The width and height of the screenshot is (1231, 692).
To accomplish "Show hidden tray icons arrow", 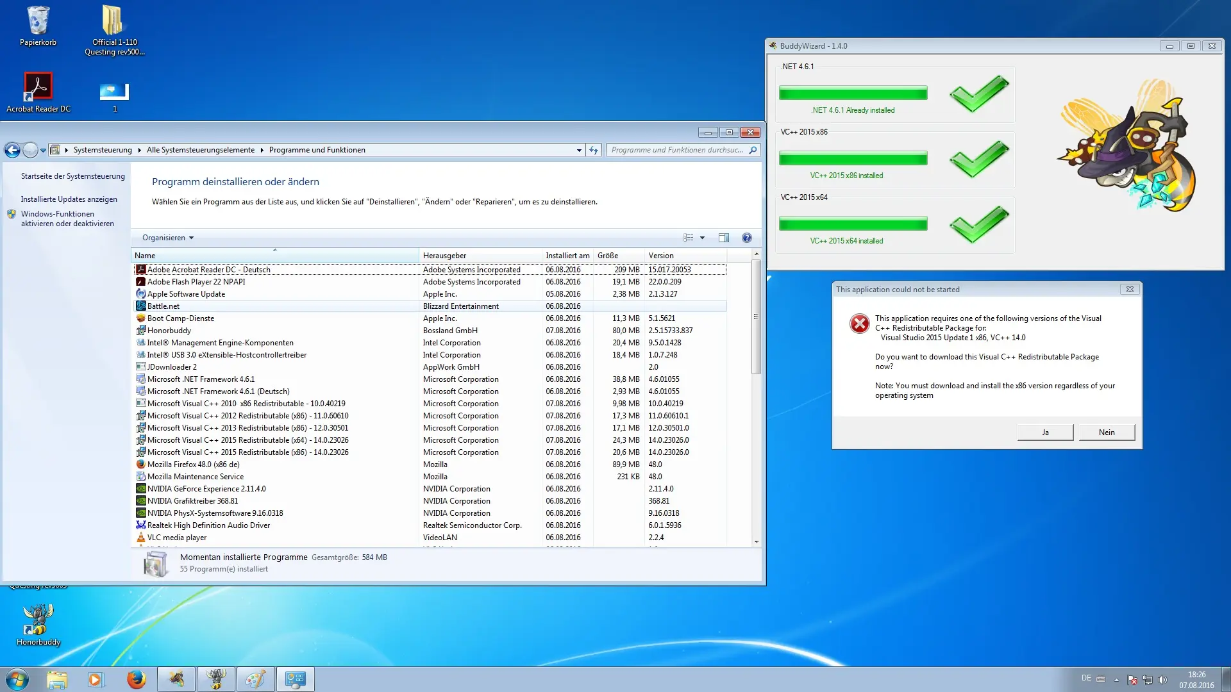I will (1116, 679).
